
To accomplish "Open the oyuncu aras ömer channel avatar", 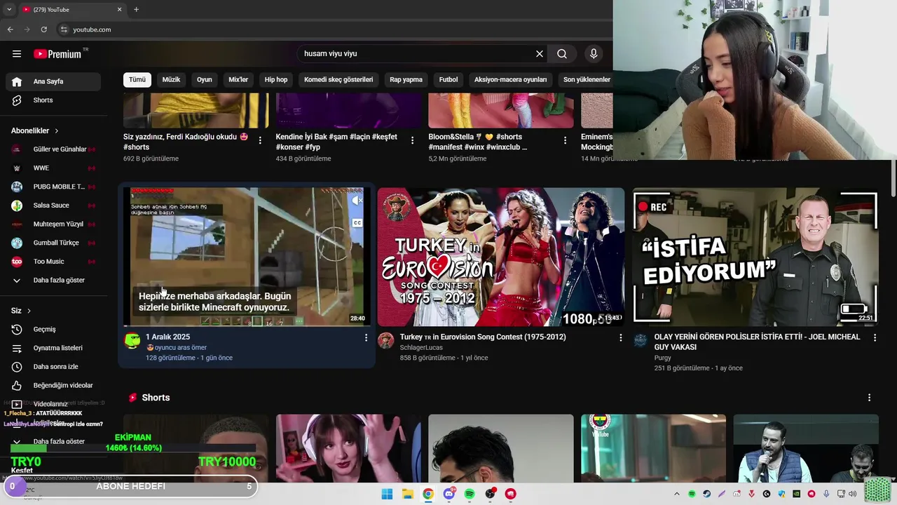I will (132, 341).
